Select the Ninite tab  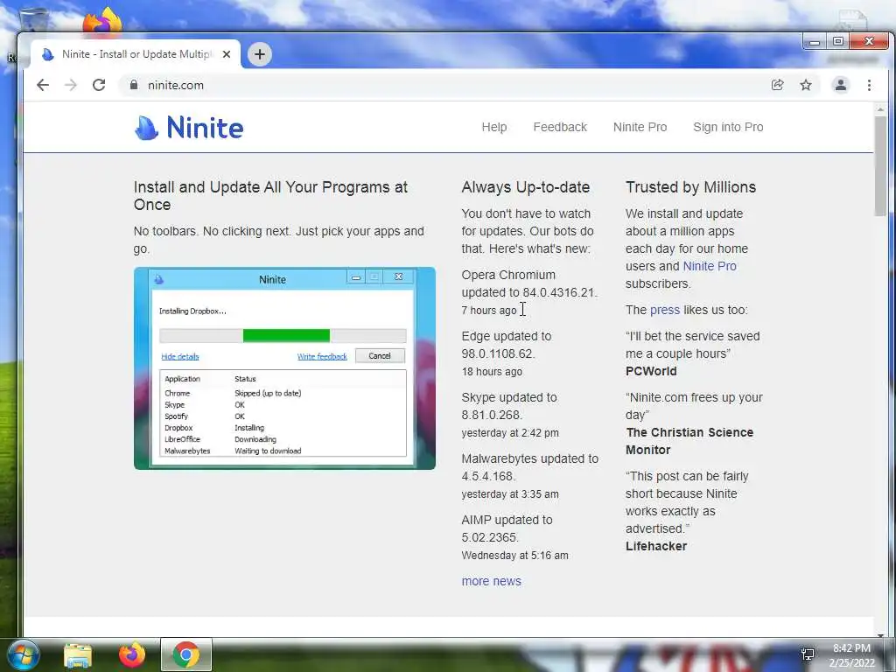point(136,54)
